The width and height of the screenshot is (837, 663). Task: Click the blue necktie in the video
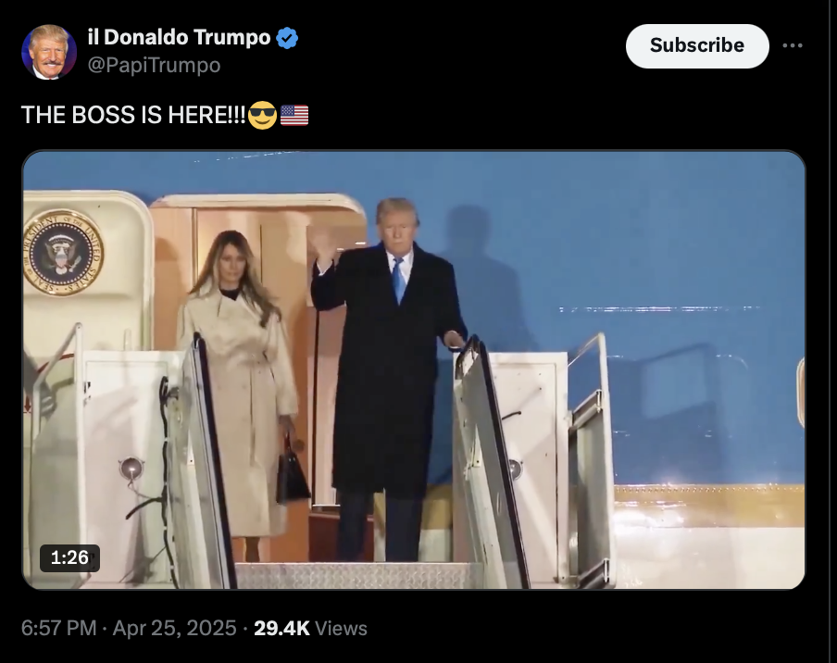(x=399, y=281)
